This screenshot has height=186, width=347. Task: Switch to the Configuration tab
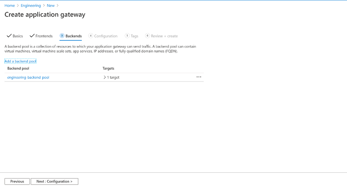pyautogui.click(x=105, y=36)
